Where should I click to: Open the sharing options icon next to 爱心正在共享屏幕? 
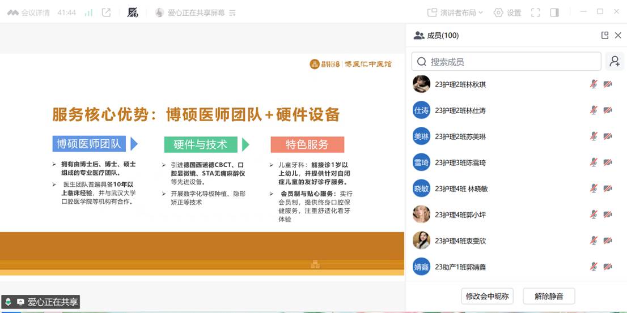point(232,13)
